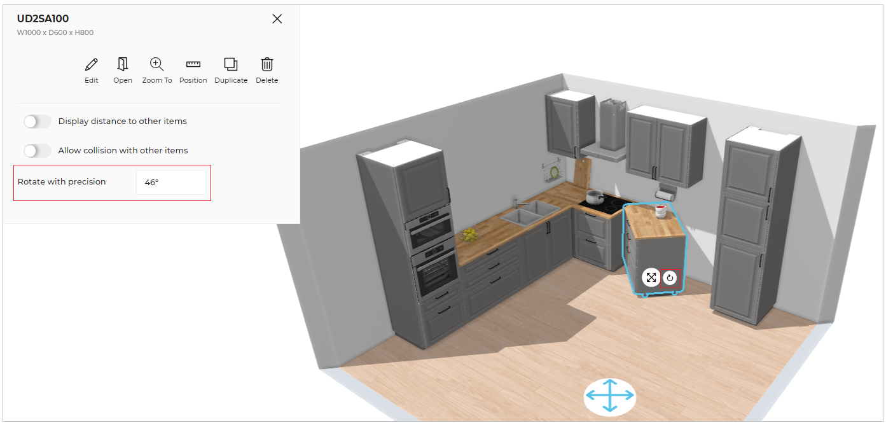
Task: Click the rotate handle on selected cabinet
Action: [670, 278]
